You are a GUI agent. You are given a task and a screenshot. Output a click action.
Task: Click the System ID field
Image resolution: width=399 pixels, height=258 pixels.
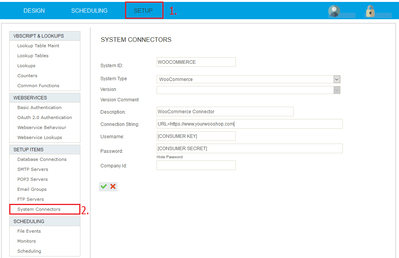pyautogui.click(x=196, y=62)
